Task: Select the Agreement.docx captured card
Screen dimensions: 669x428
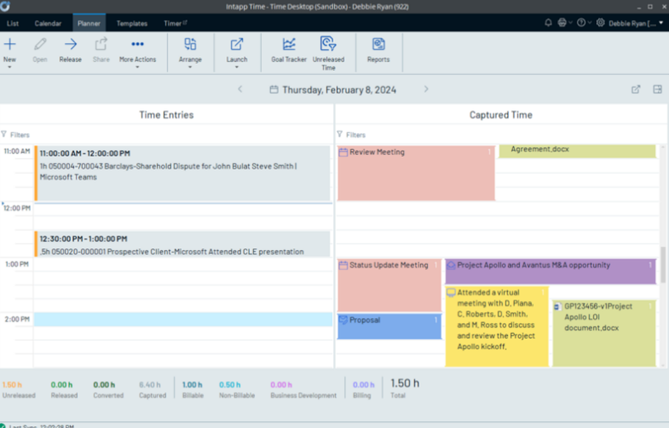Action: click(577, 151)
